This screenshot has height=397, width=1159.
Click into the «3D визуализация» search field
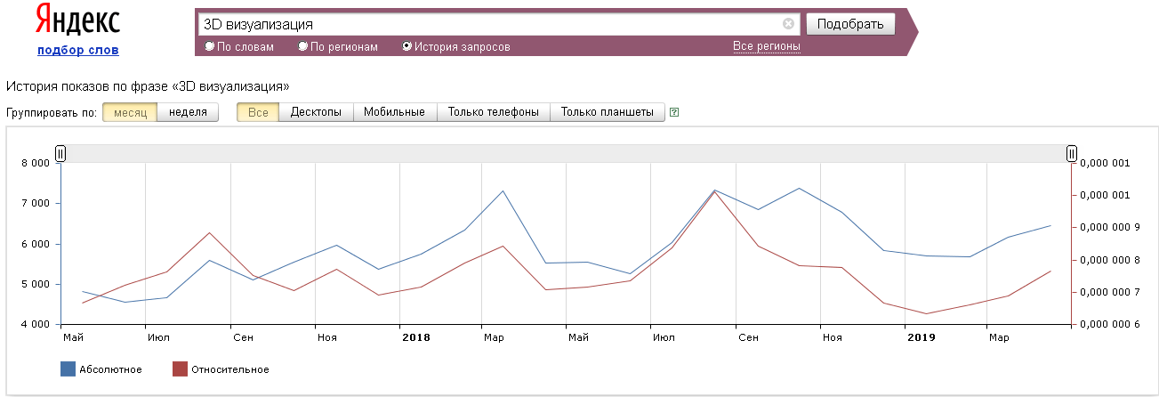[489, 24]
